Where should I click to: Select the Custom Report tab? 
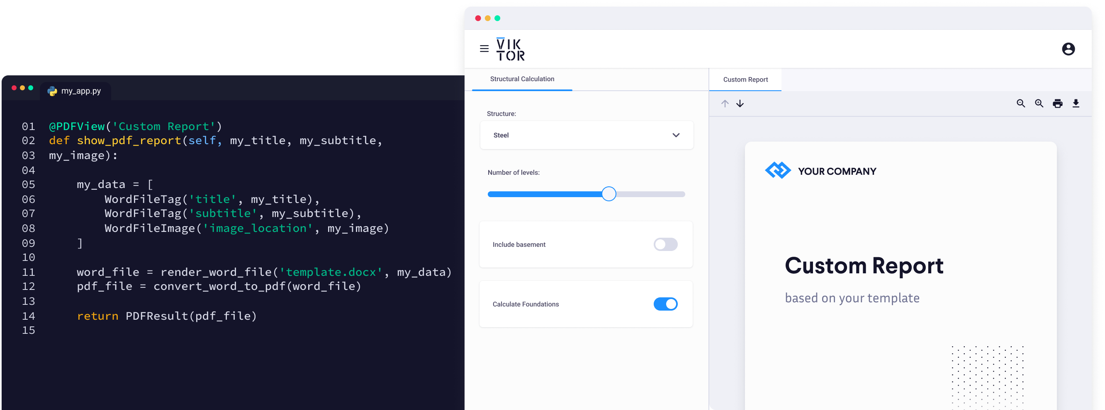tap(745, 80)
